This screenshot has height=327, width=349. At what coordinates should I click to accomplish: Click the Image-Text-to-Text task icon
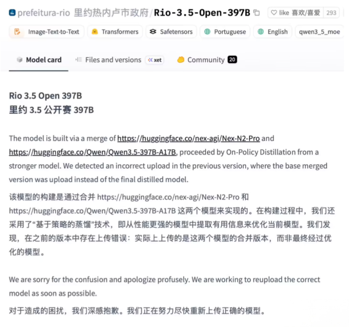tap(17, 32)
